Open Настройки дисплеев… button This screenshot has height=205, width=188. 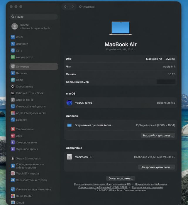tap(158, 135)
